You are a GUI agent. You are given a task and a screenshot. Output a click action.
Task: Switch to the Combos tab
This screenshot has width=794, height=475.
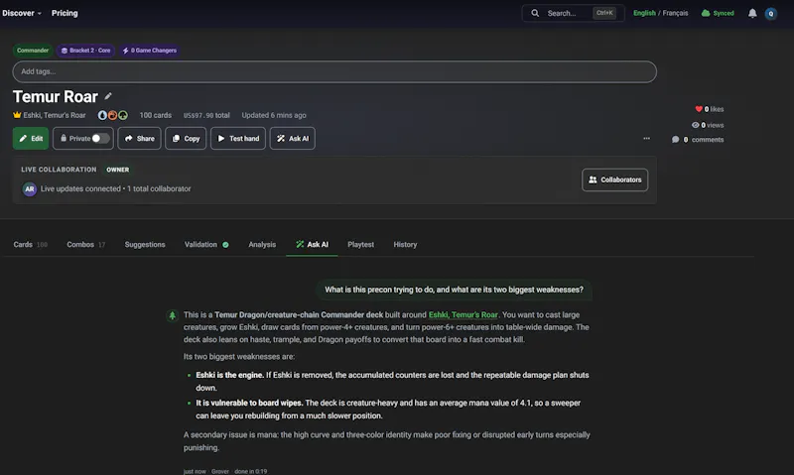click(85, 245)
